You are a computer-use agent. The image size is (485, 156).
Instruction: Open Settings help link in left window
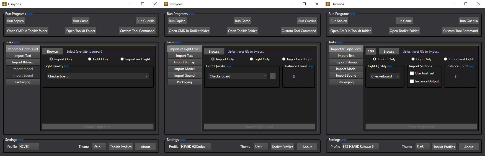20,140
